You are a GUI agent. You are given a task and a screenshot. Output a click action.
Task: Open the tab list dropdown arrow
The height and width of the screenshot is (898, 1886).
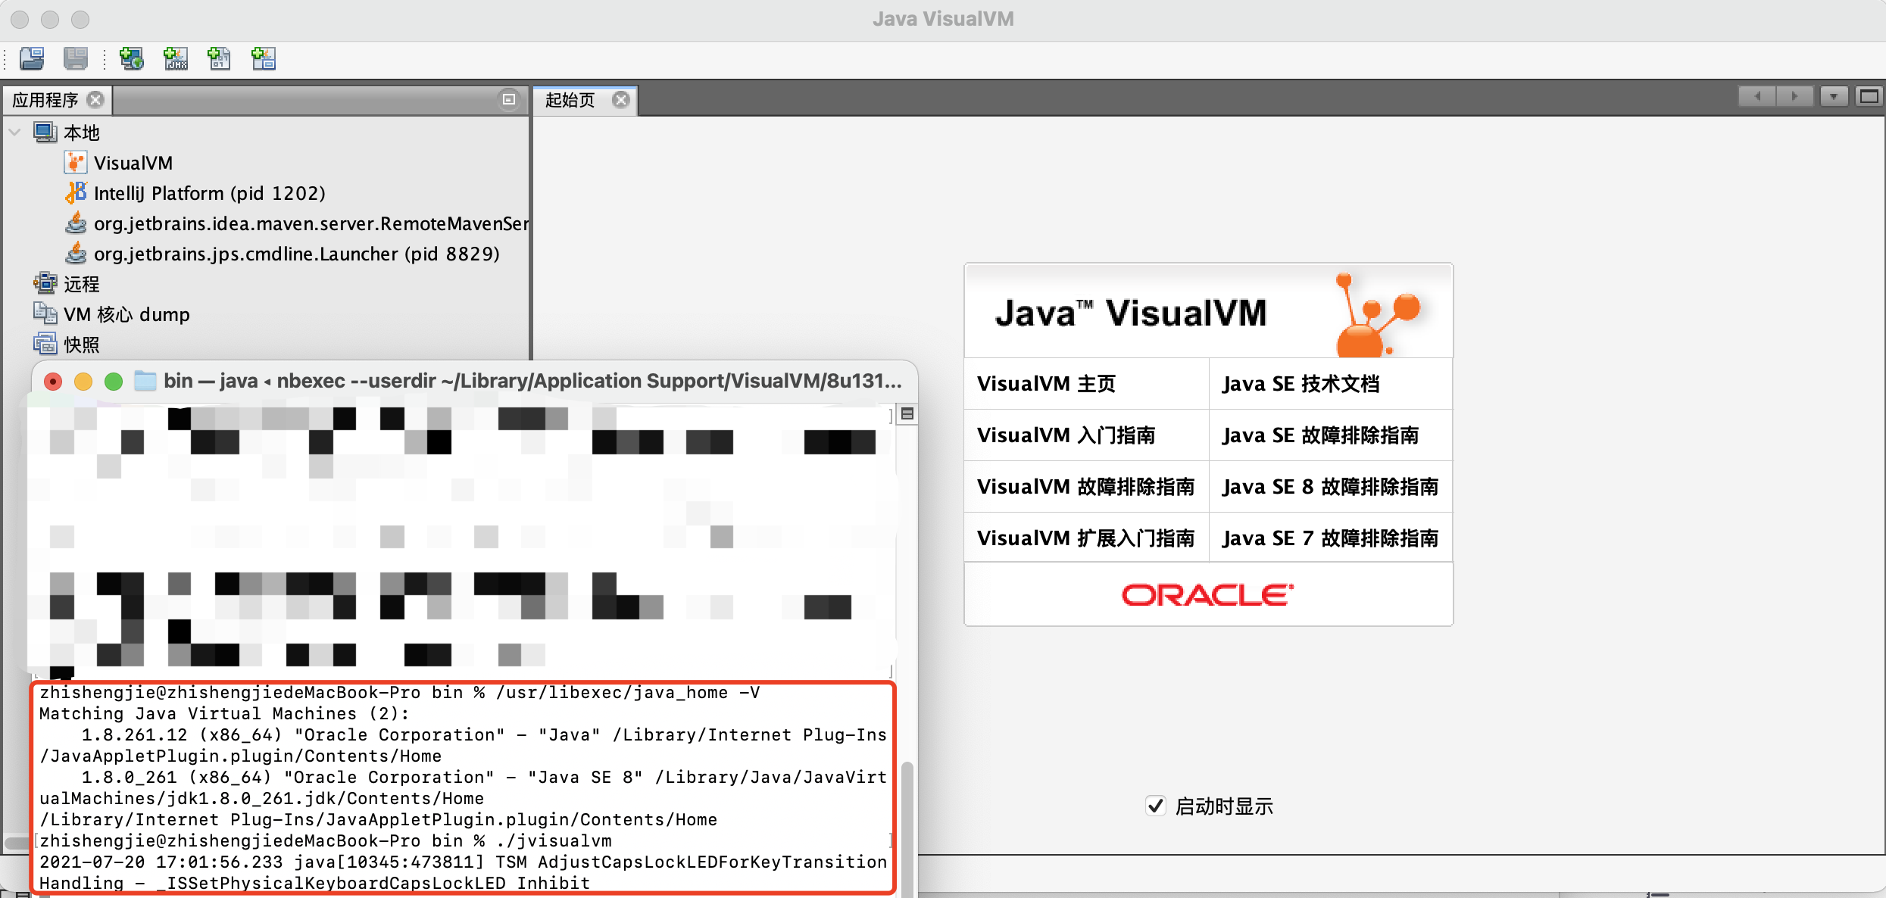(x=1833, y=96)
